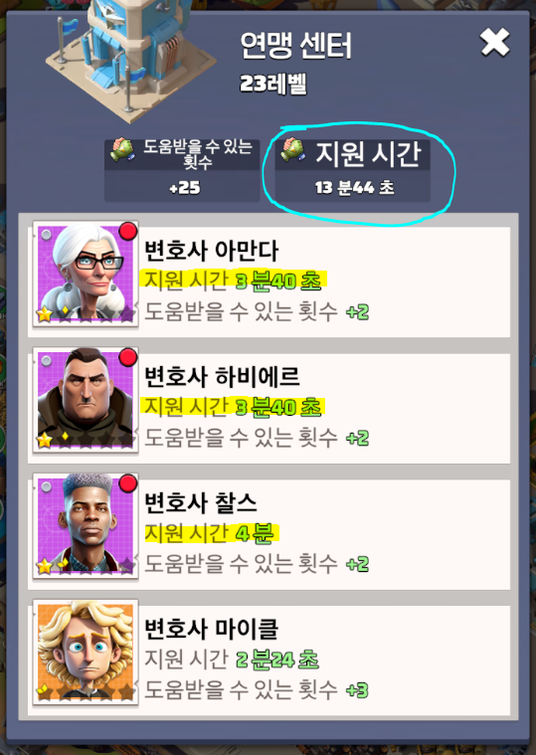Click star rating on 아만다's card

[86, 315]
